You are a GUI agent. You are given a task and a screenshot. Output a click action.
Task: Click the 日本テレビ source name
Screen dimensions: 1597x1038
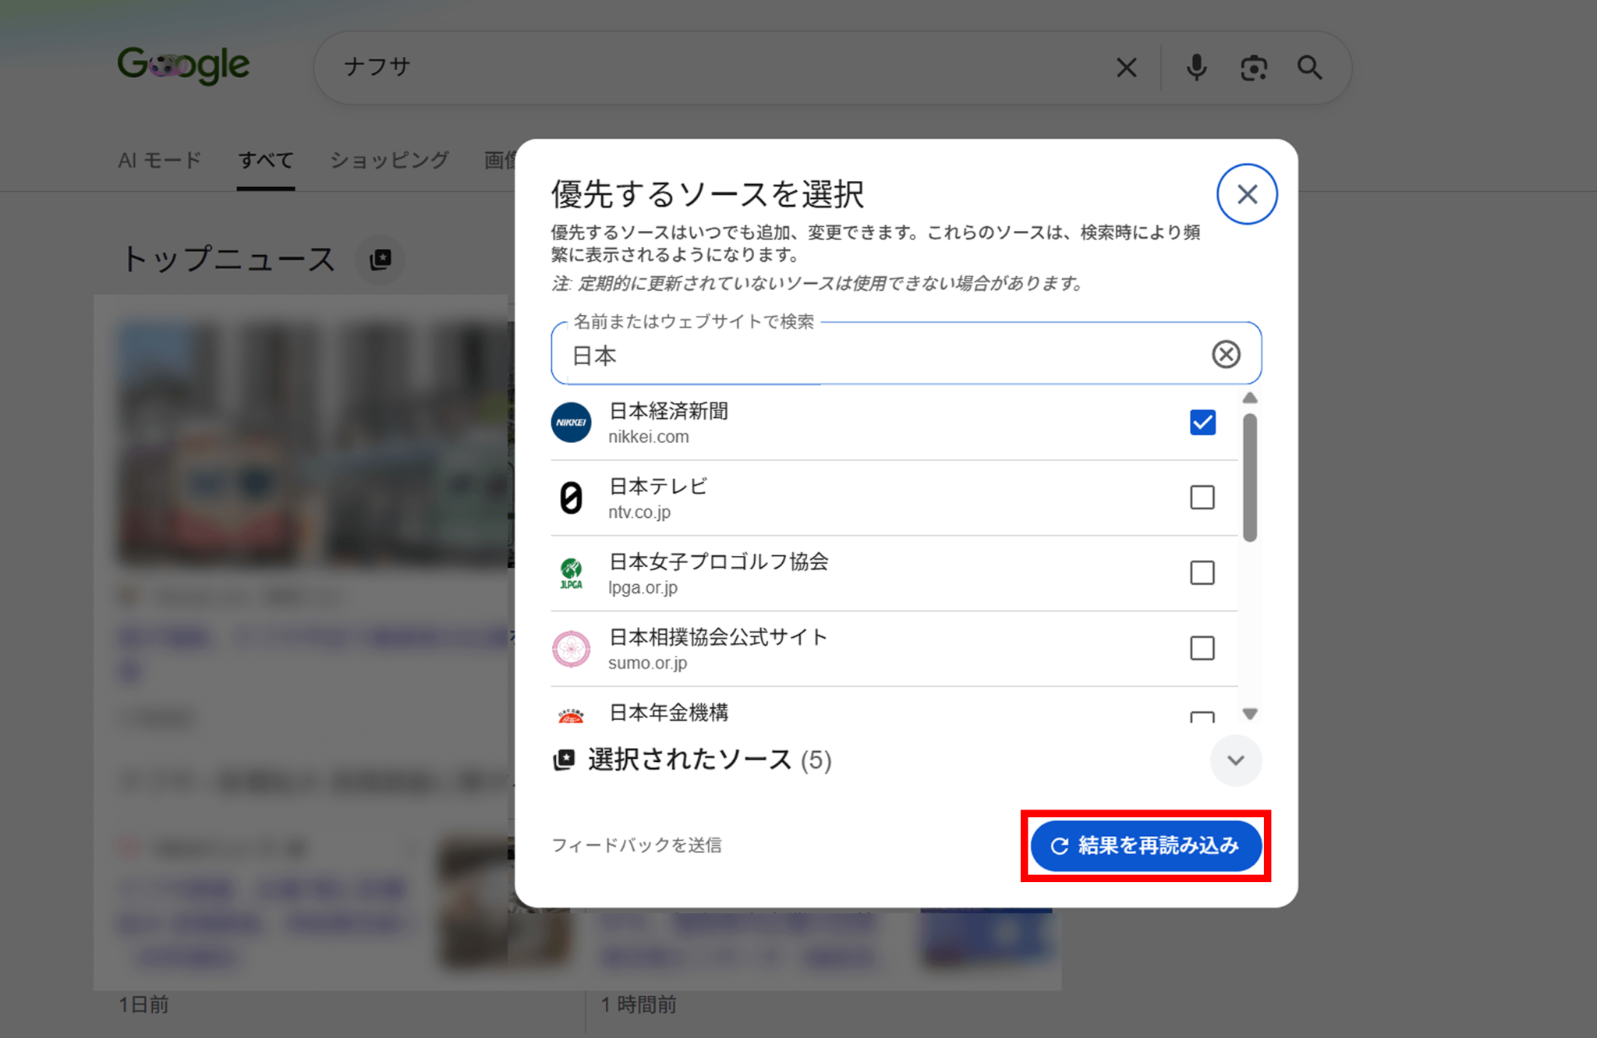(657, 487)
